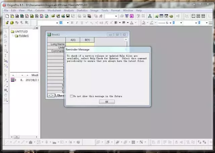Click the New Function icon
This screenshot has height=153, width=215.
(37, 16)
